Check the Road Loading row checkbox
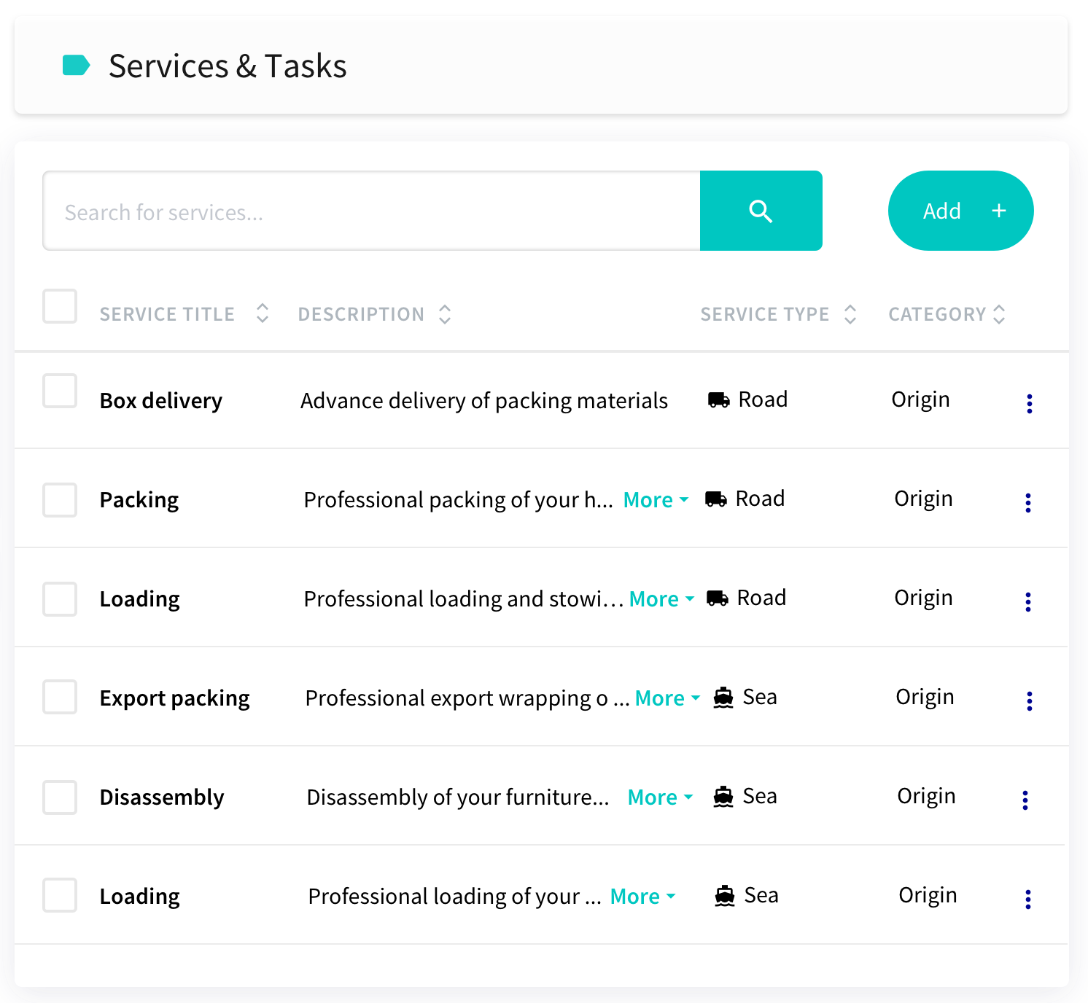1088x1003 pixels. pyautogui.click(x=60, y=599)
